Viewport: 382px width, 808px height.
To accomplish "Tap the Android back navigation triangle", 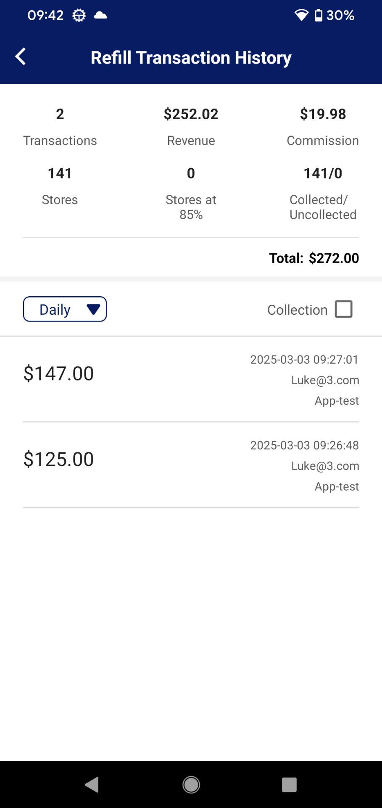I will coord(92,784).
